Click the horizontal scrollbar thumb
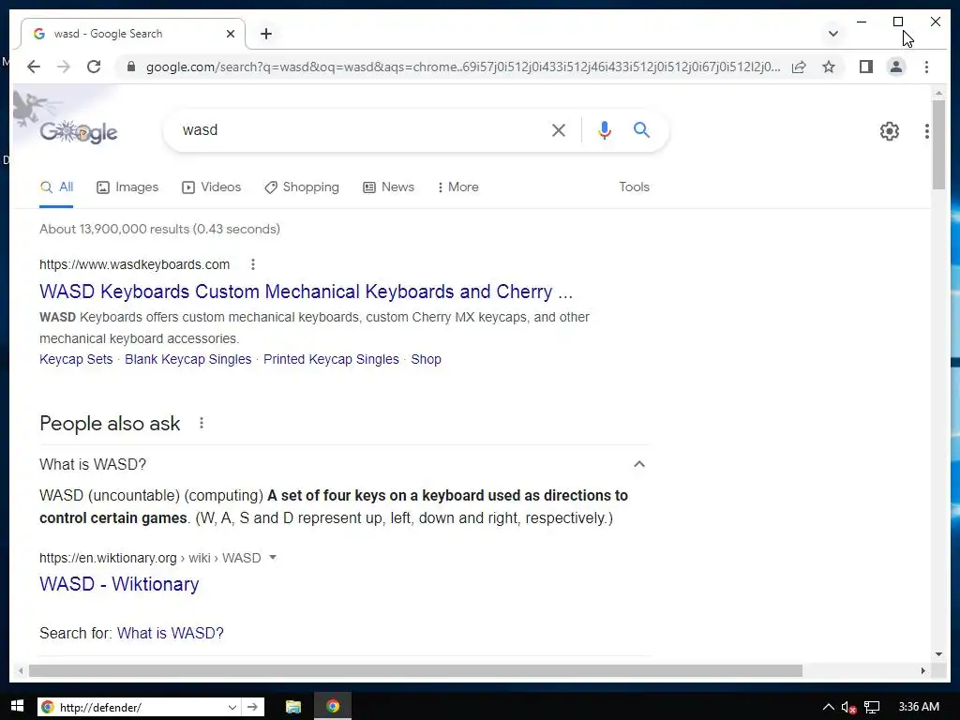The width and height of the screenshot is (960, 720). (x=415, y=671)
